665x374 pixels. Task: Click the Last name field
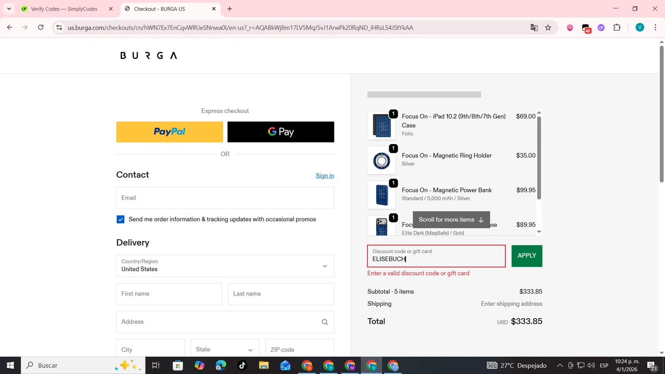coord(281,294)
